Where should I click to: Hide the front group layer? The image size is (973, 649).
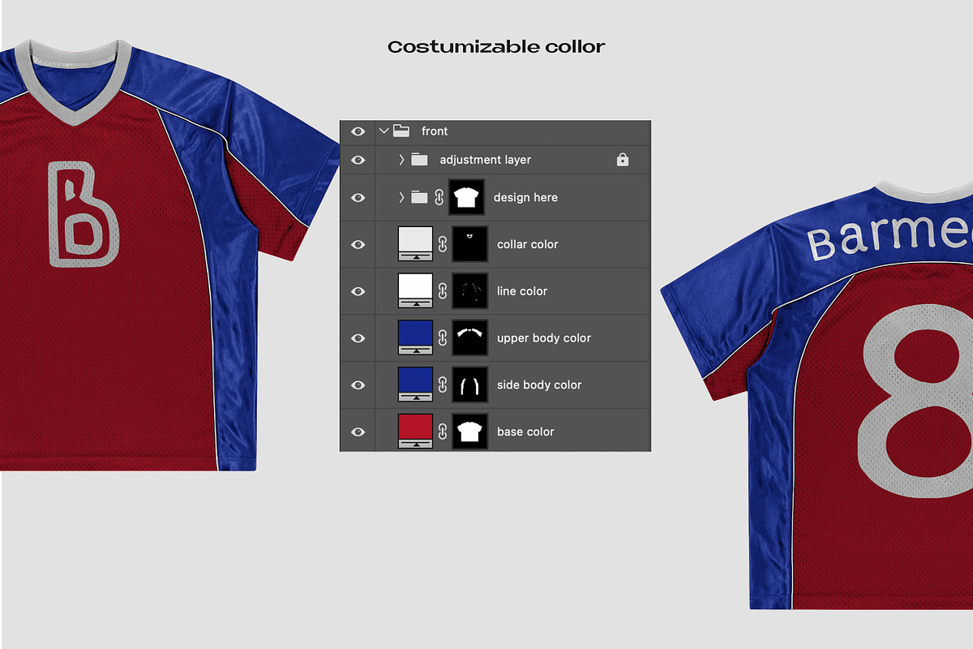coord(358,131)
